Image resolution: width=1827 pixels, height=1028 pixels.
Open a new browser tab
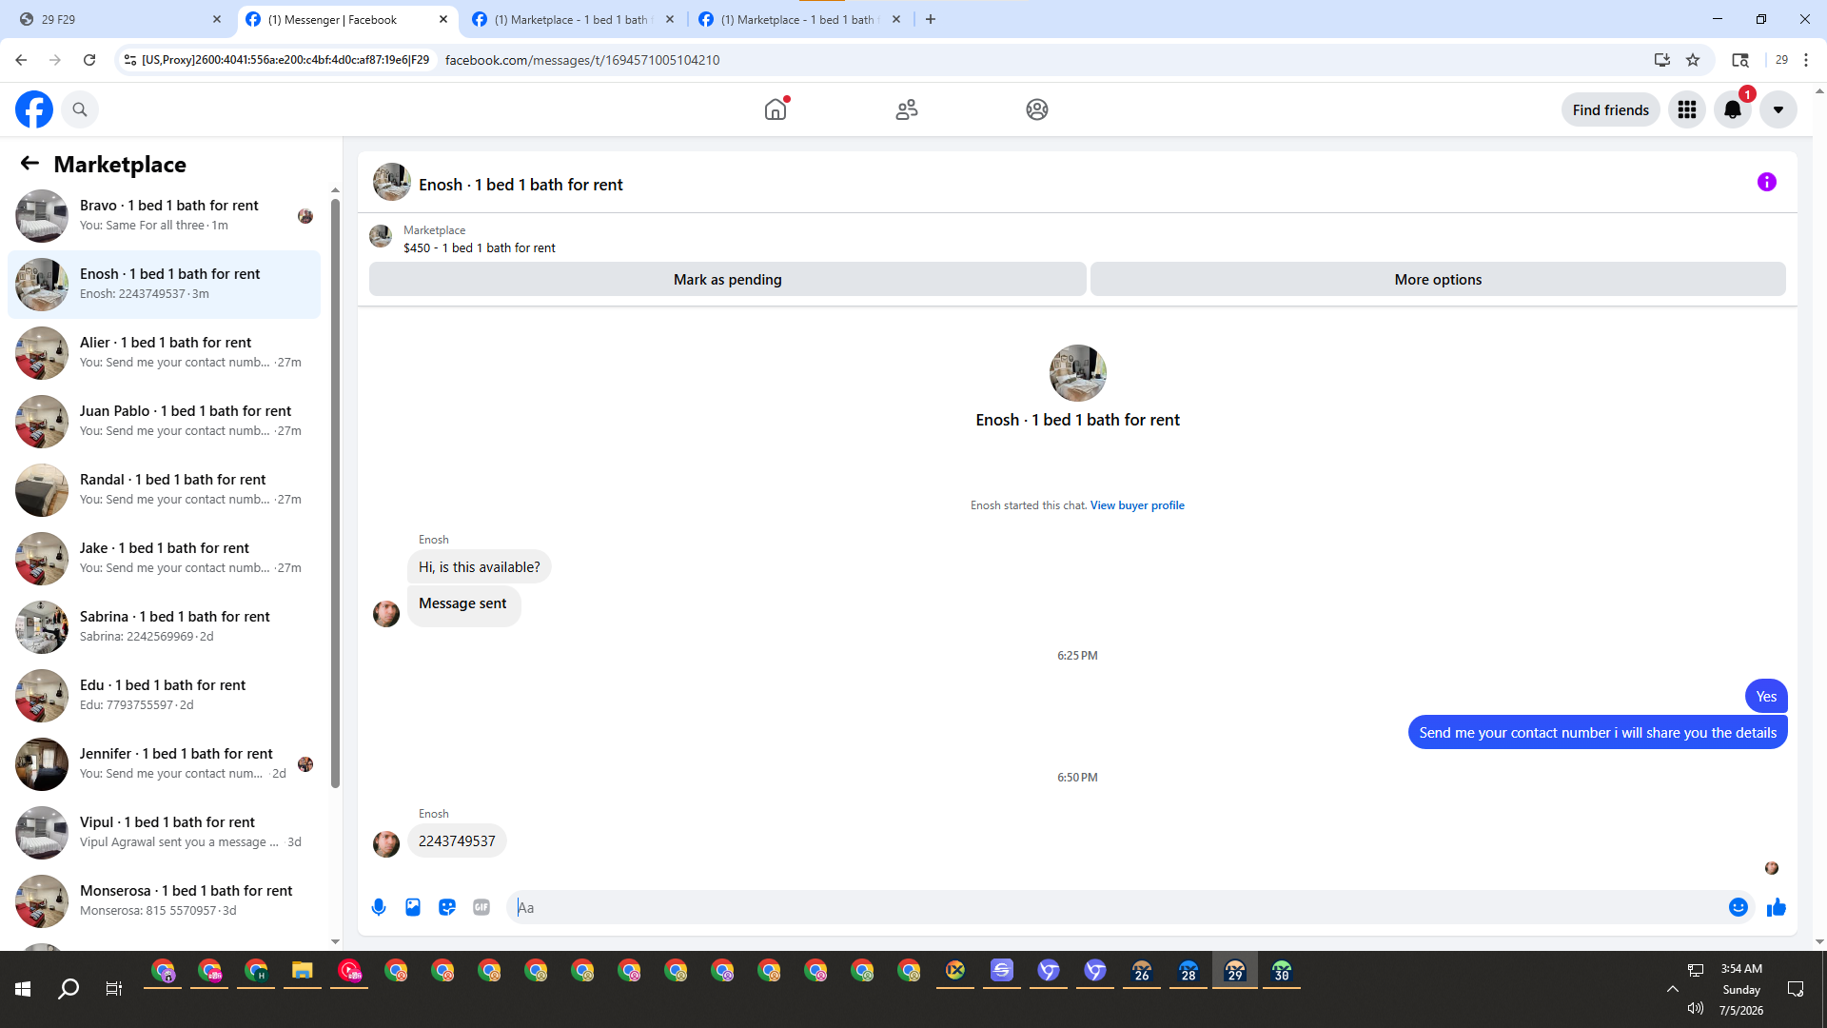tap(931, 19)
